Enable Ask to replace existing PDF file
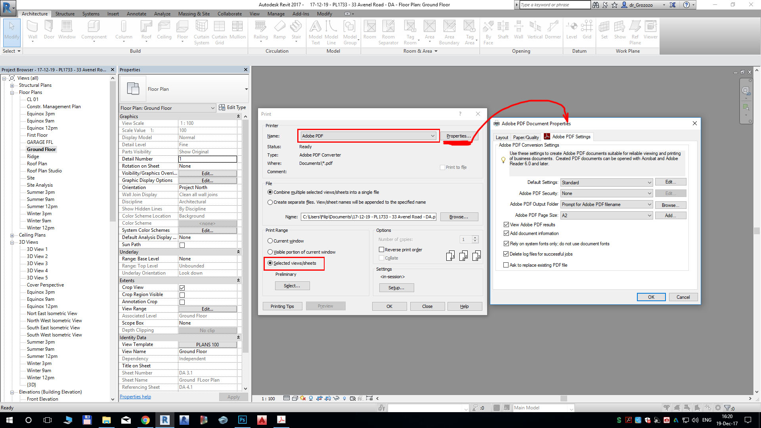 point(506,265)
